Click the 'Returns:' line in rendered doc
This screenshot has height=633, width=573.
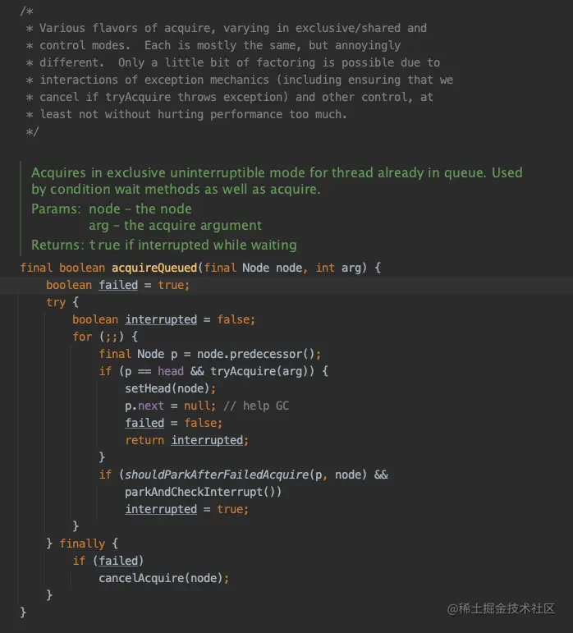point(164,245)
